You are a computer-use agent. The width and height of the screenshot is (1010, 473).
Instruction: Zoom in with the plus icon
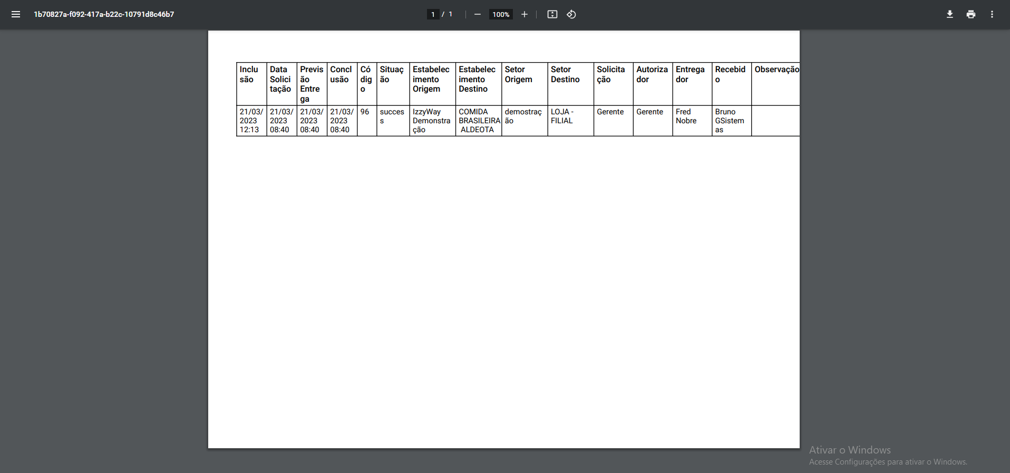pyautogui.click(x=525, y=14)
